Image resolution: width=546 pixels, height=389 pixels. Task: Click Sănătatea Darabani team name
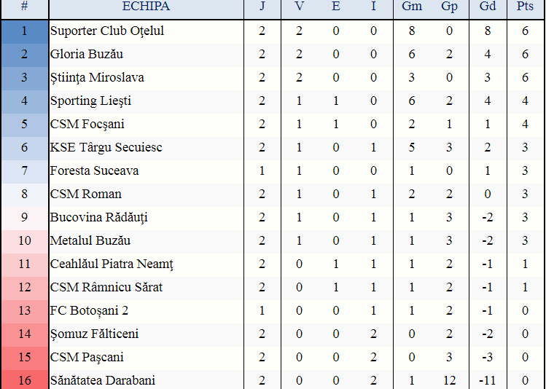coord(102,380)
